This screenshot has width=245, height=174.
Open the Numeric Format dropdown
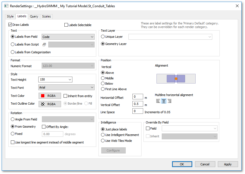tap(68, 66)
